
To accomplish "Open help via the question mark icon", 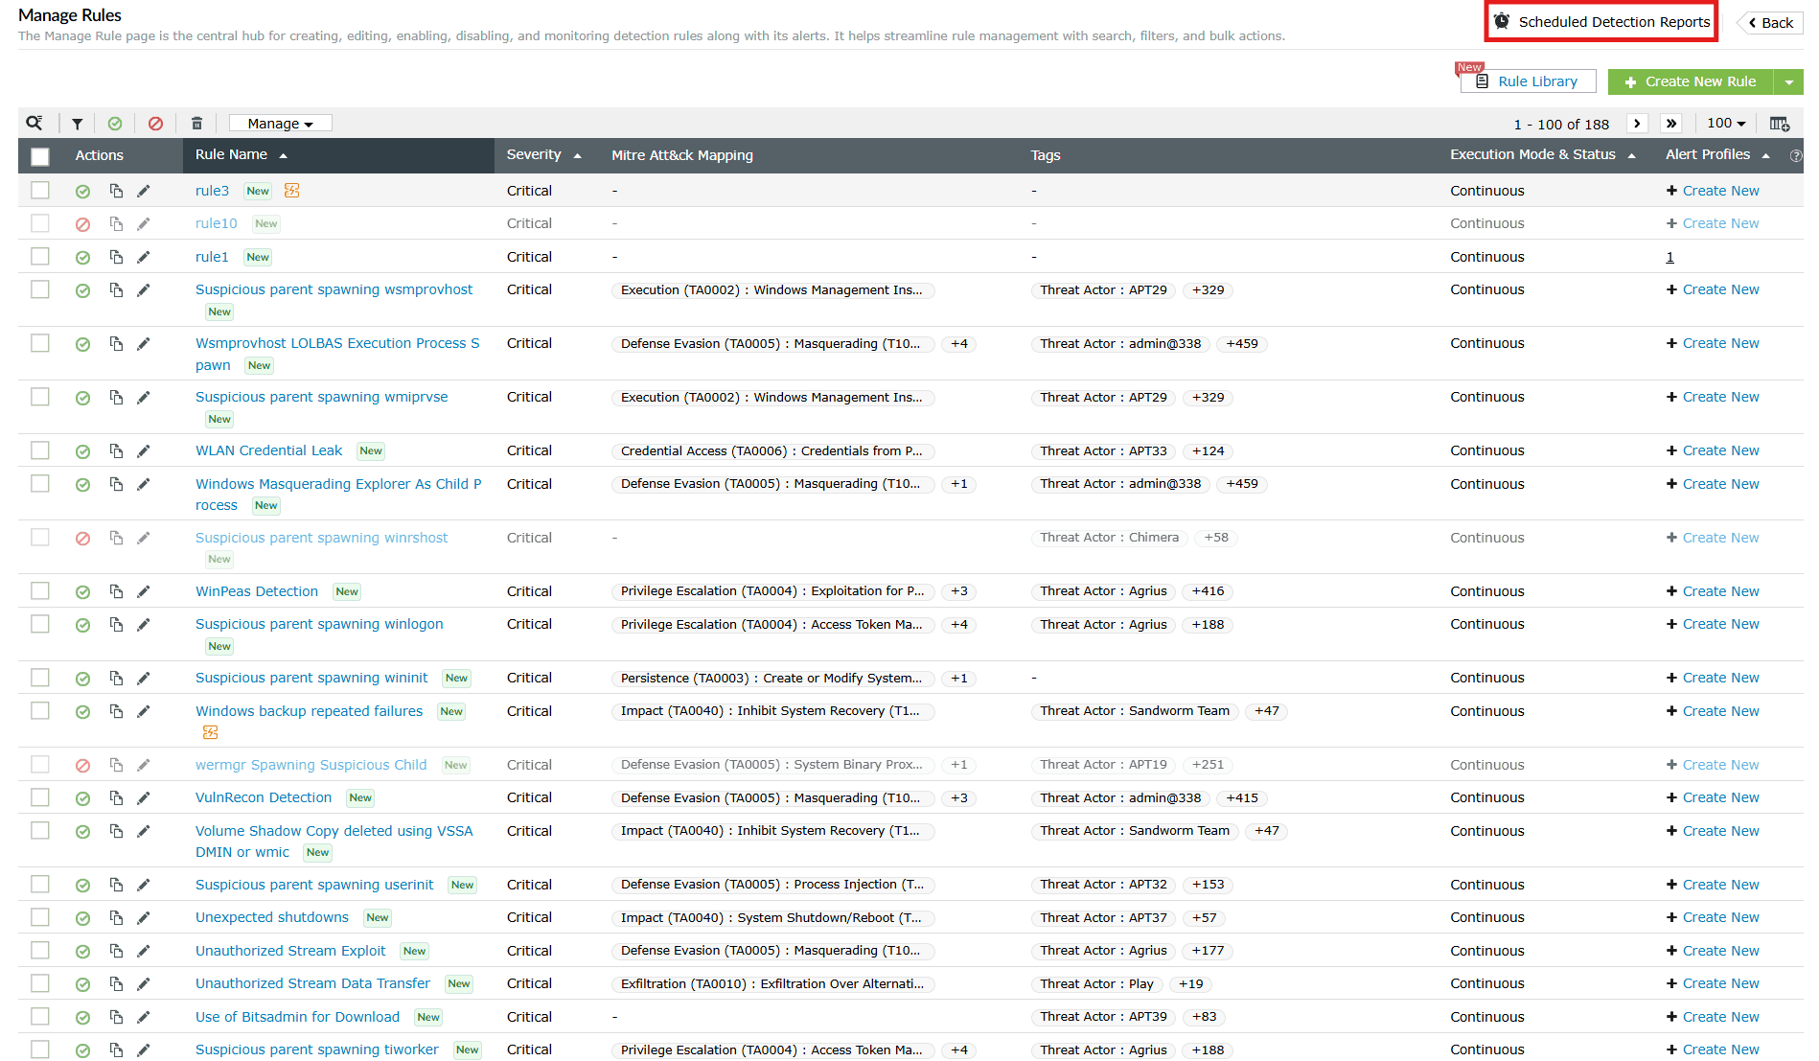I will coord(1797,155).
